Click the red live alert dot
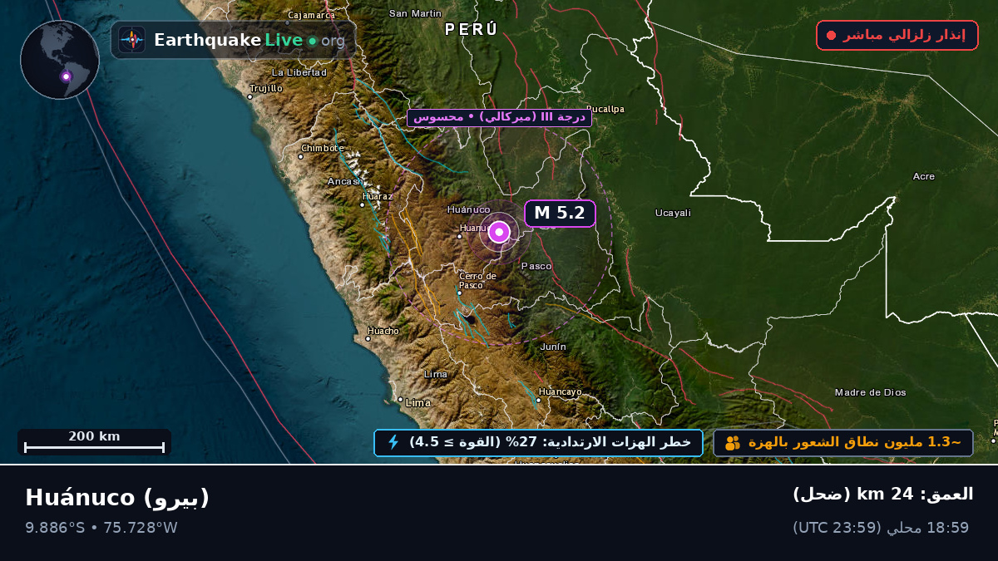This screenshot has width=998, height=561. [x=831, y=35]
